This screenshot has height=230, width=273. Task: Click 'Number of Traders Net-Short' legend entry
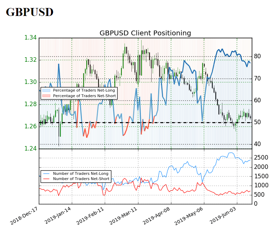click(x=80, y=179)
